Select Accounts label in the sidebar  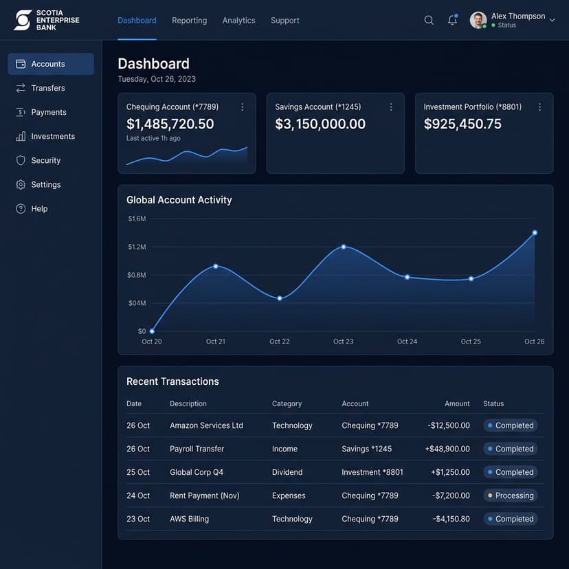tap(48, 64)
